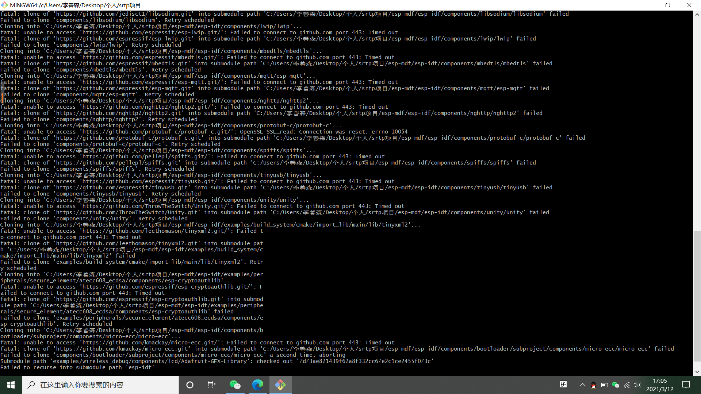
Task: Open the calendar from the taskbar clock
Action: click(659, 385)
